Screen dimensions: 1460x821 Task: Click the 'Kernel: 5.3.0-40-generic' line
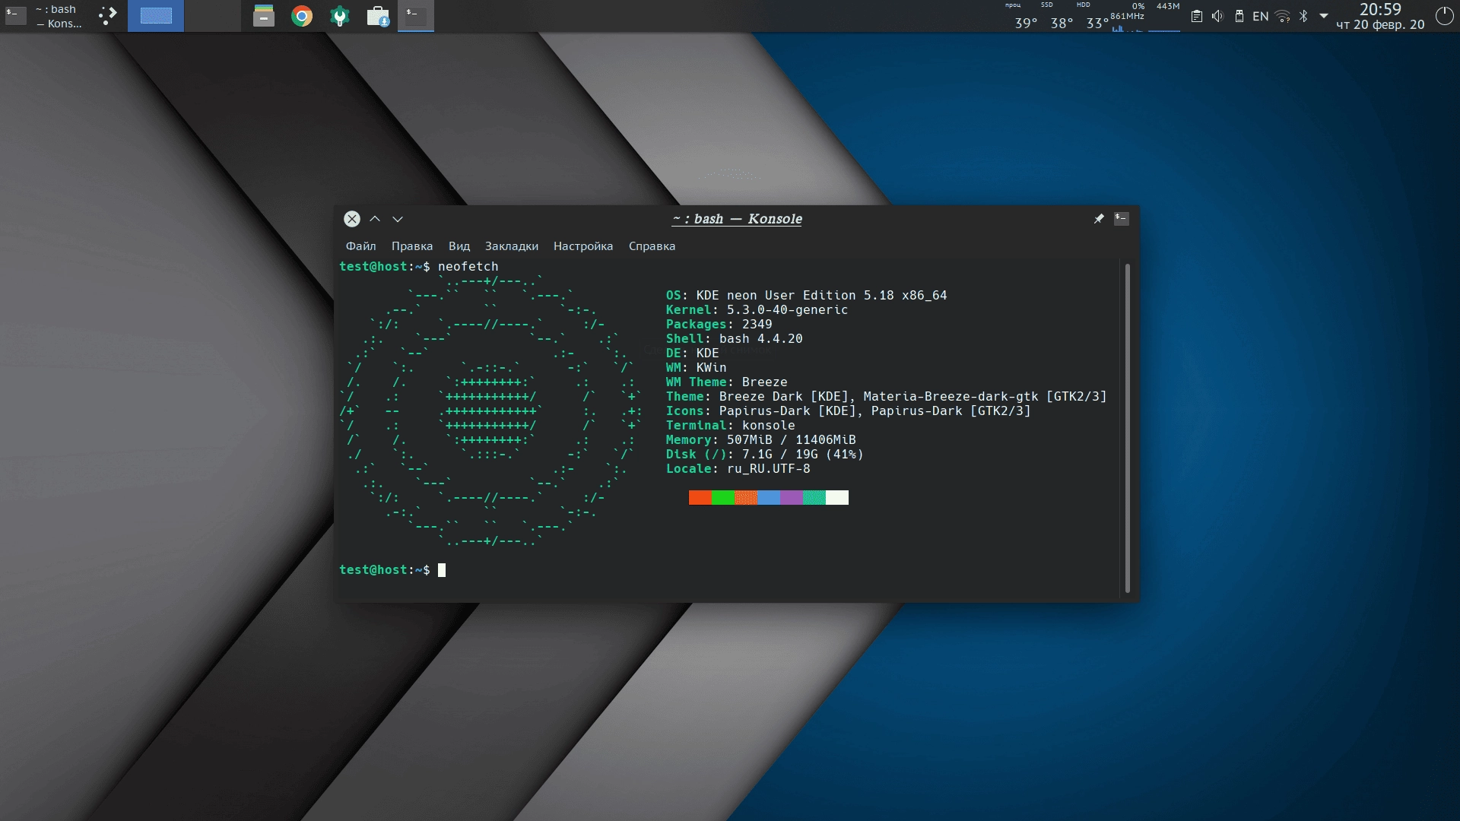757,310
